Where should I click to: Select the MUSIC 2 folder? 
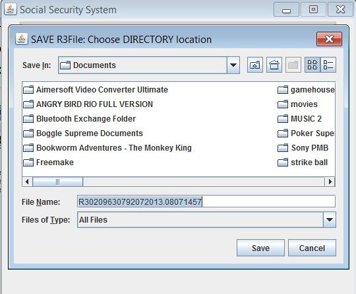pos(300,119)
